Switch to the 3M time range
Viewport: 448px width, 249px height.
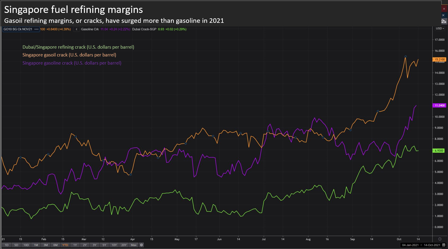click(45, 245)
